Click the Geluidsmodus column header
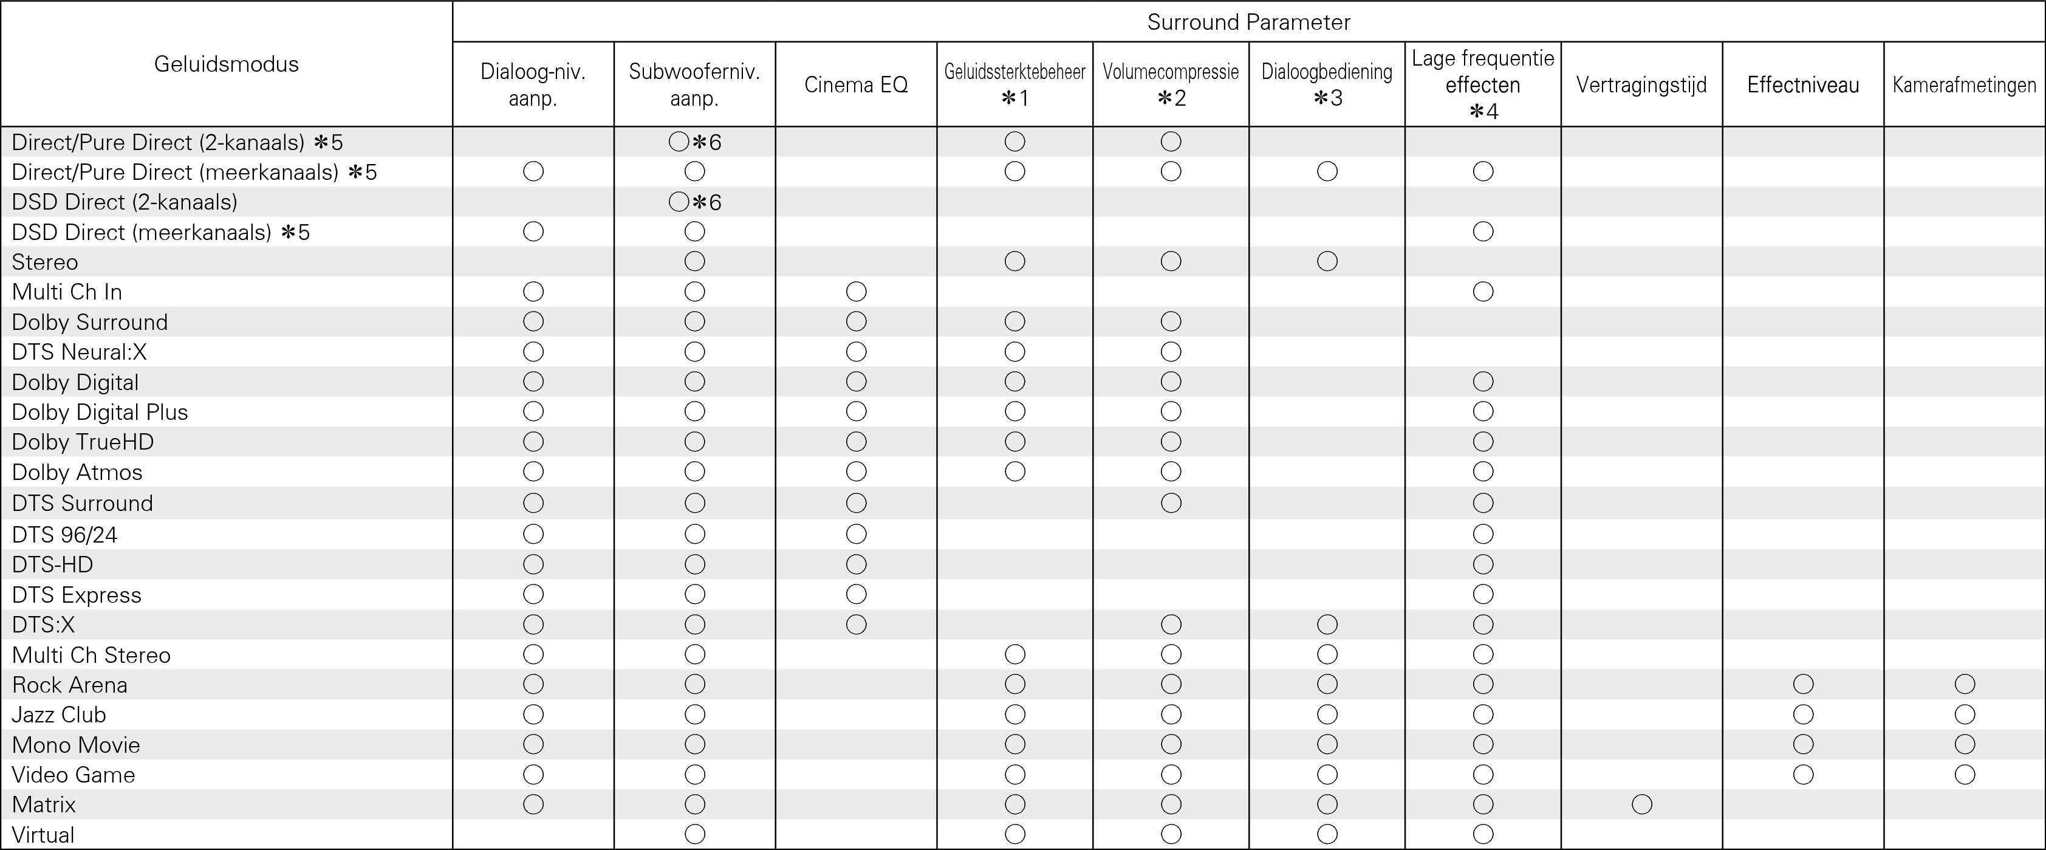2046x850 pixels. (227, 64)
